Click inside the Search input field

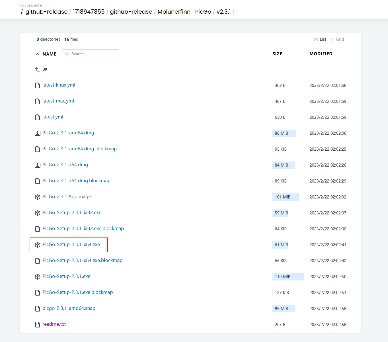[x=91, y=54]
